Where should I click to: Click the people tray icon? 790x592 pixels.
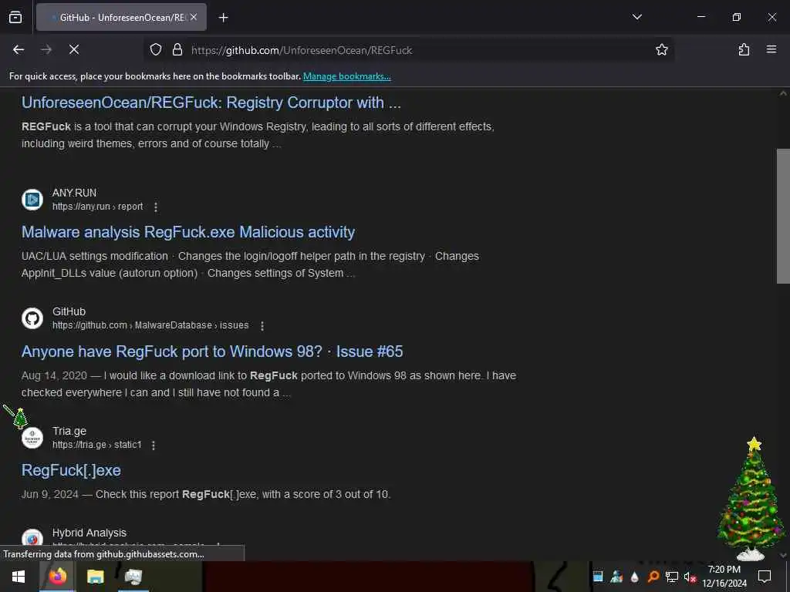[x=616, y=577]
